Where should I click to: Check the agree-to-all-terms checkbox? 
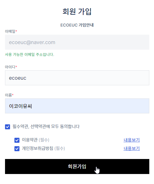click(x=8, y=127)
